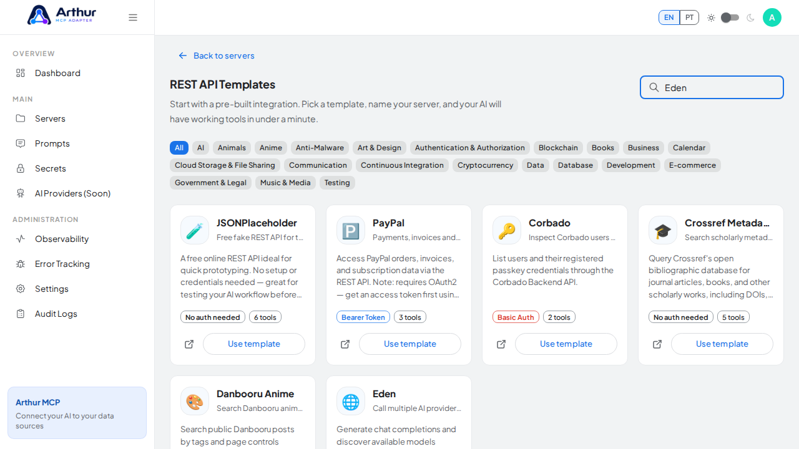Open Prompts page in sidebar
Image resolution: width=799 pixels, height=449 pixels.
[x=77, y=143]
